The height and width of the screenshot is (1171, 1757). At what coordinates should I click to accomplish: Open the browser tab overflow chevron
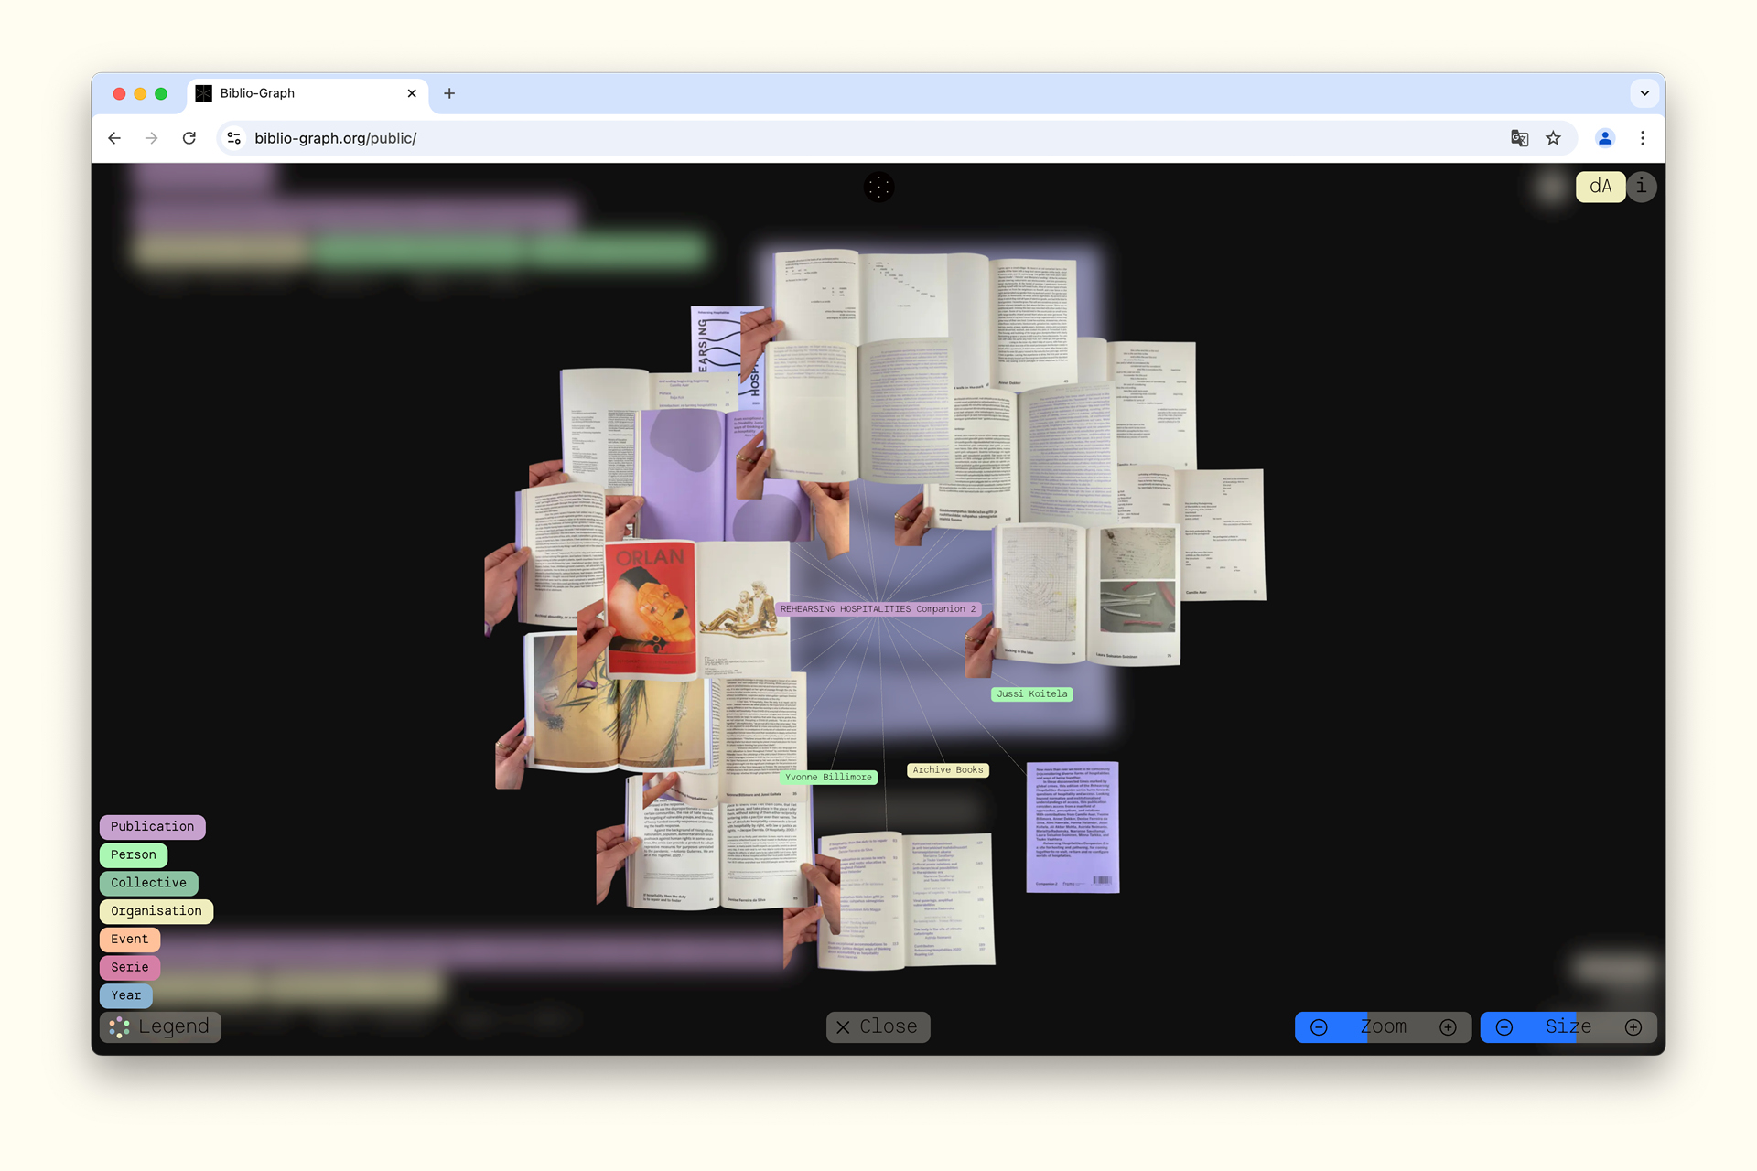point(1644,92)
